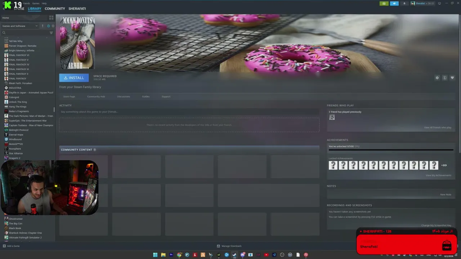Click the Home button in sidebar
This screenshot has height=259, width=461.
coord(24,18)
